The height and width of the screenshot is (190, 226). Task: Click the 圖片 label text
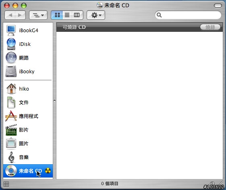[24, 143]
